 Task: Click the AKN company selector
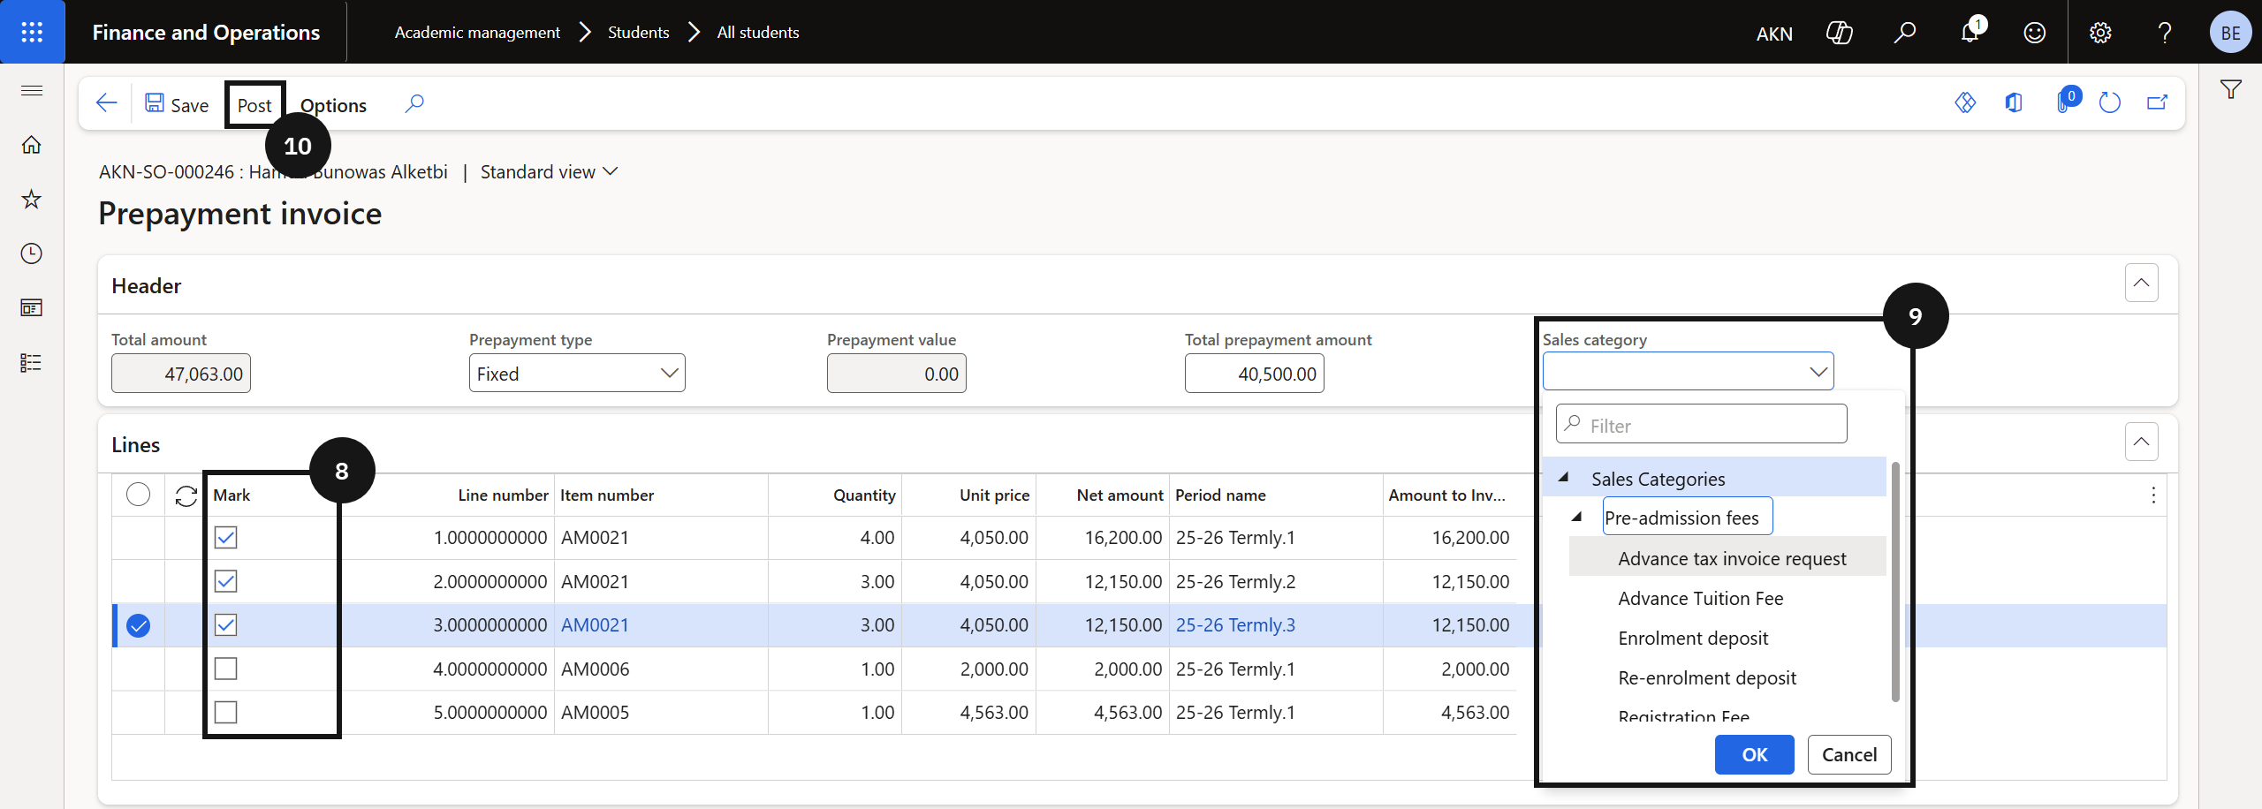click(1774, 34)
